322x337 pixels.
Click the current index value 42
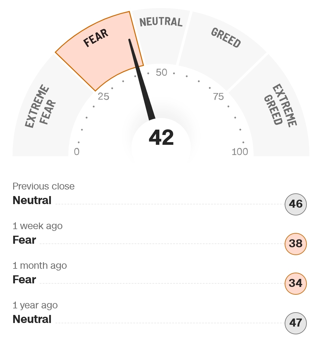coord(161,138)
